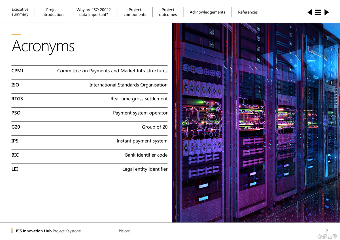
Task: Click the bis.org link in footer
Action: pos(124,231)
